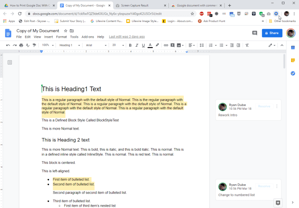Reload the page in Chrome
299x208 pixels.
click(20, 14)
